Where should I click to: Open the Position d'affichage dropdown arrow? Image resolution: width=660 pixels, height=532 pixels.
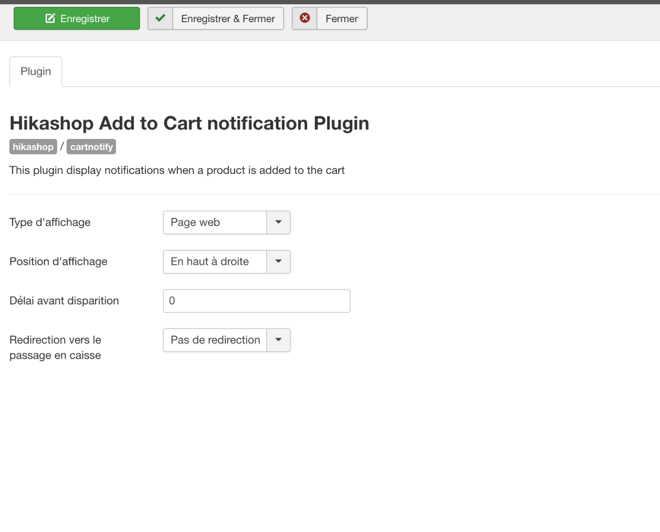pyautogui.click(x=278, y=262)
